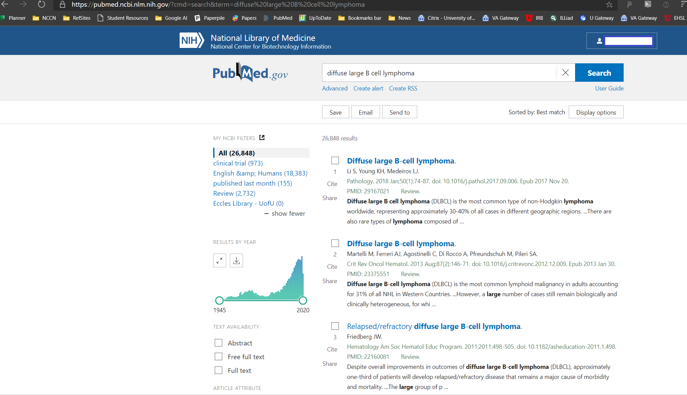Click in the PubMed search field

[439, 73]
